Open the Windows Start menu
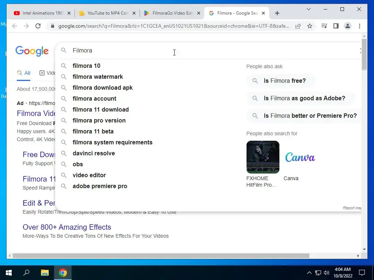 [9, 273]
